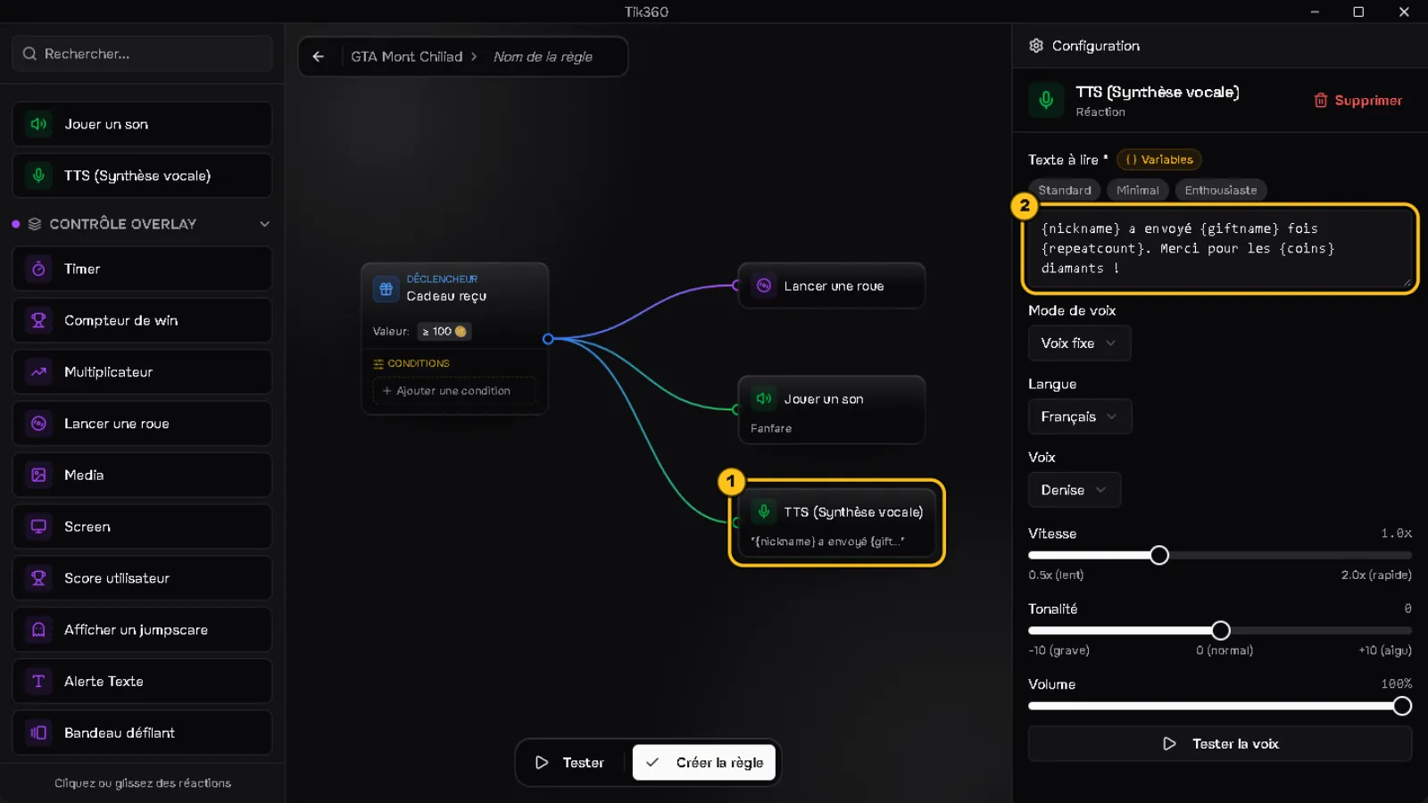
Task: Click the Screen monitor icon
Action: point(38,526)
